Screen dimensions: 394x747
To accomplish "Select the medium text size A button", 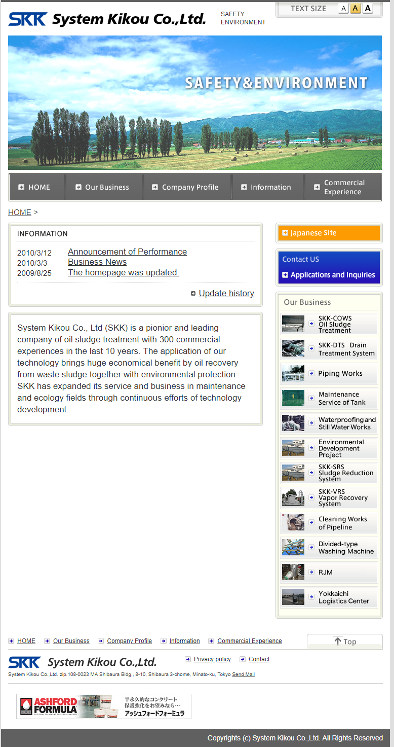I will tap(356, 8).
